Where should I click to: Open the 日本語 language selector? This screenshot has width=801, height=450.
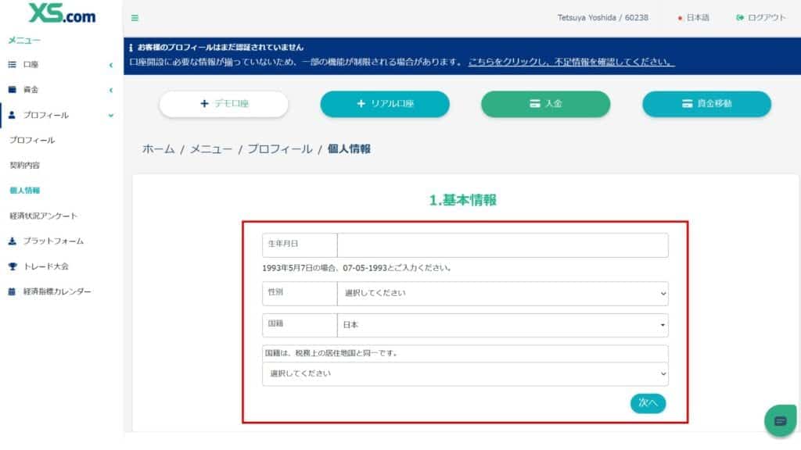pos(694,18)
